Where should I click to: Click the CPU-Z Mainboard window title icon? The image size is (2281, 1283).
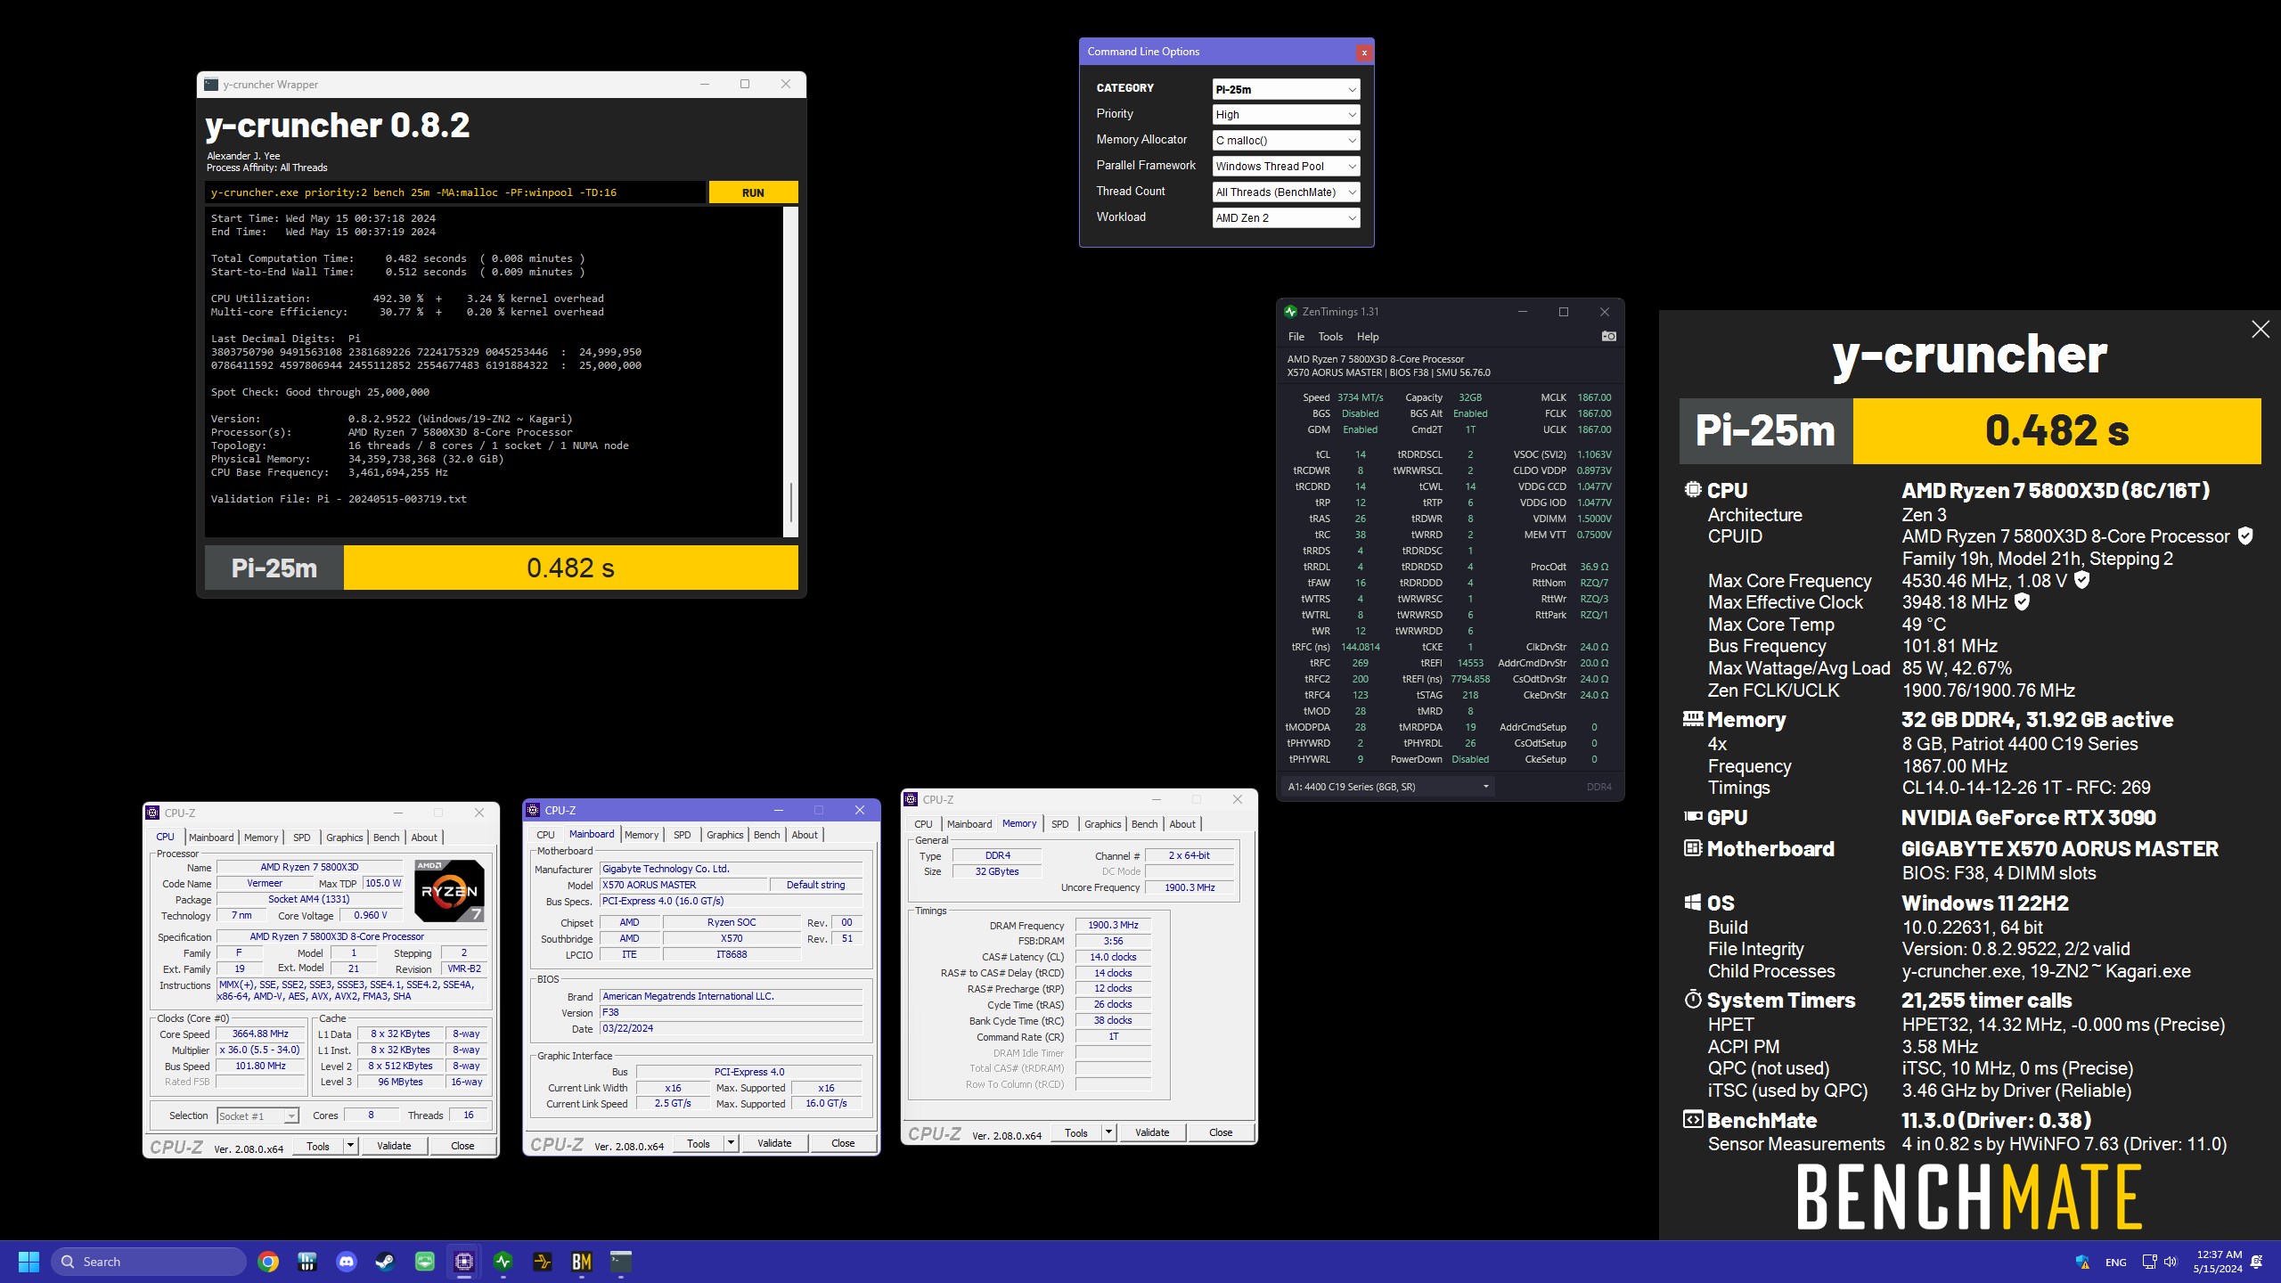pos(533,810)
